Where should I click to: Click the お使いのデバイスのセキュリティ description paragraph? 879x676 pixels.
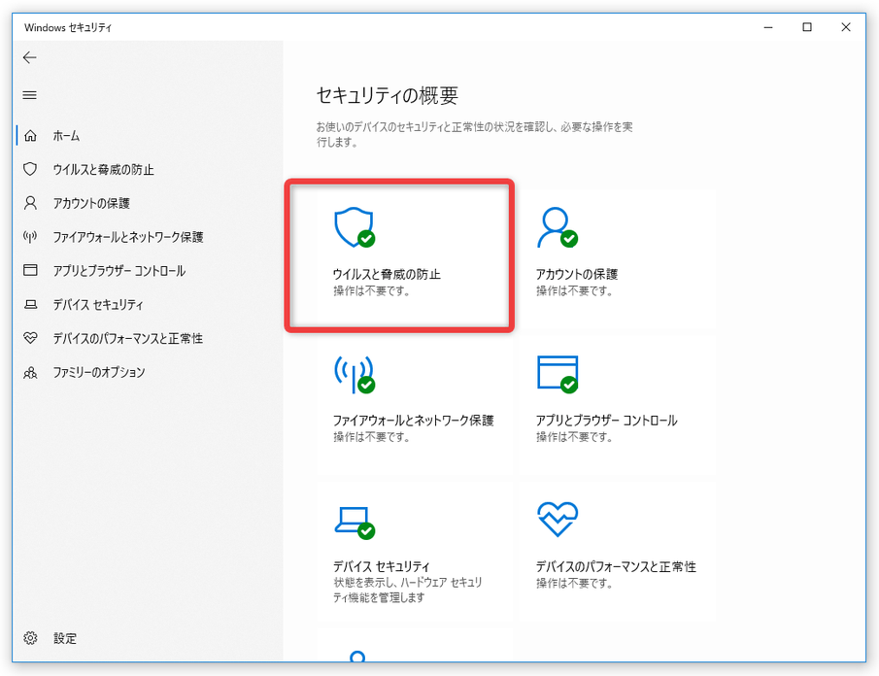click(x=474, y=135)
